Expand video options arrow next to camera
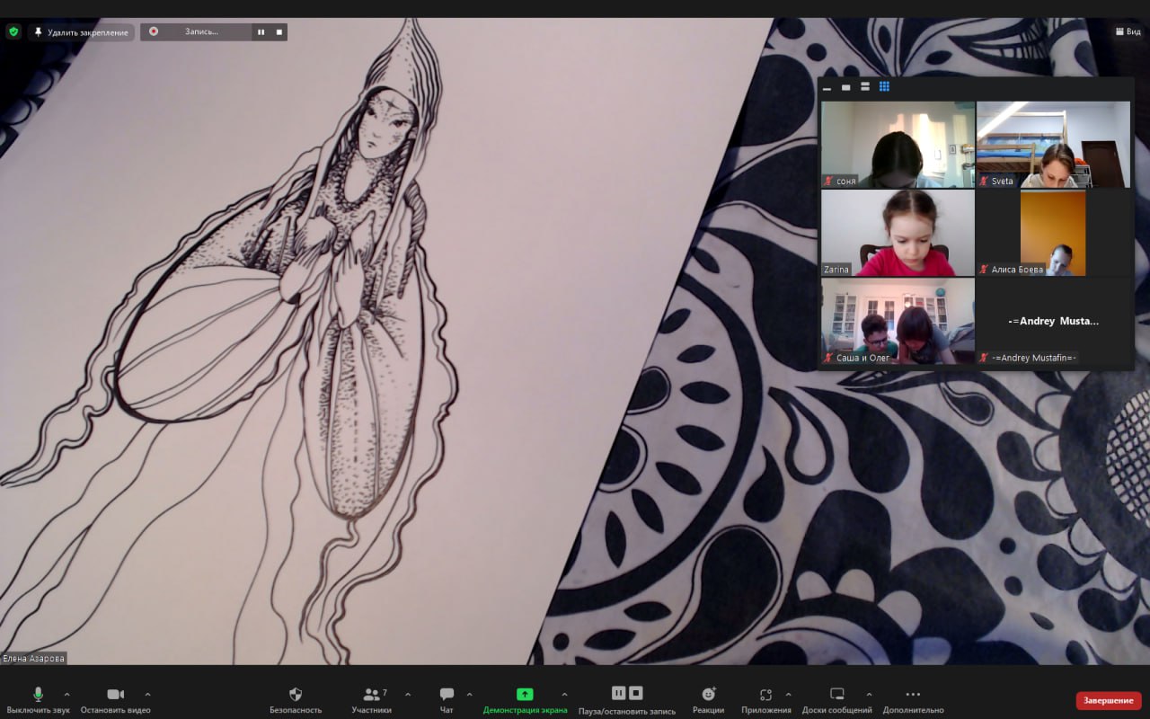Image resolution: width=1150 pixels, height=719 pixels. point(147,694)
